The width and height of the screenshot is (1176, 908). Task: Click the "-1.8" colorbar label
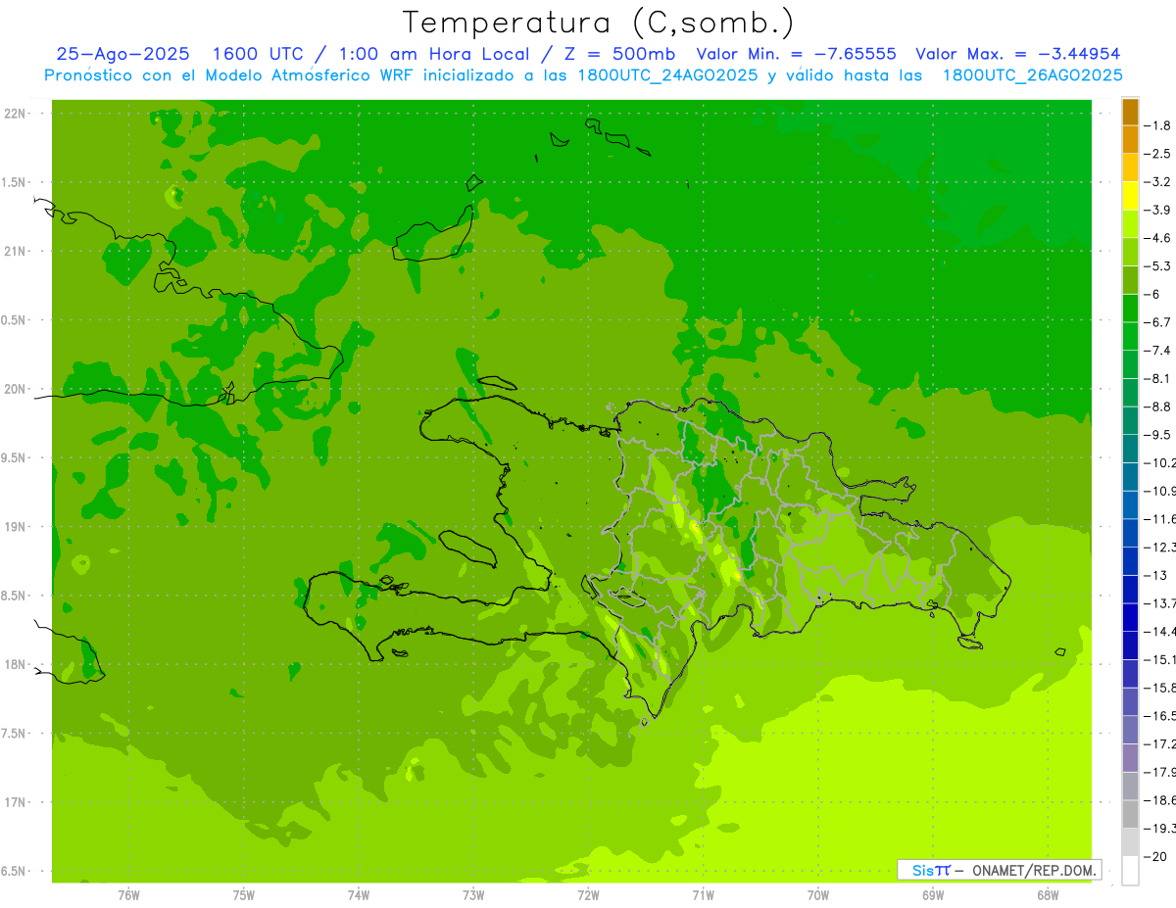click(x=1158, y=125)
